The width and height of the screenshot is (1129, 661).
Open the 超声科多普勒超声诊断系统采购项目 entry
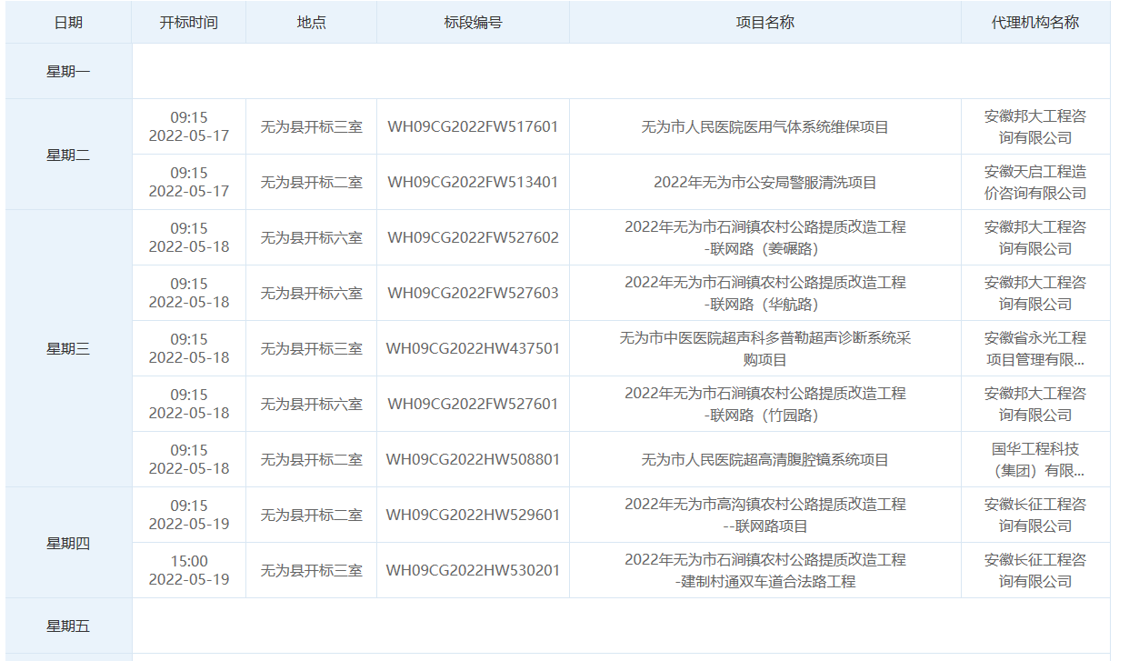point(764,349)
